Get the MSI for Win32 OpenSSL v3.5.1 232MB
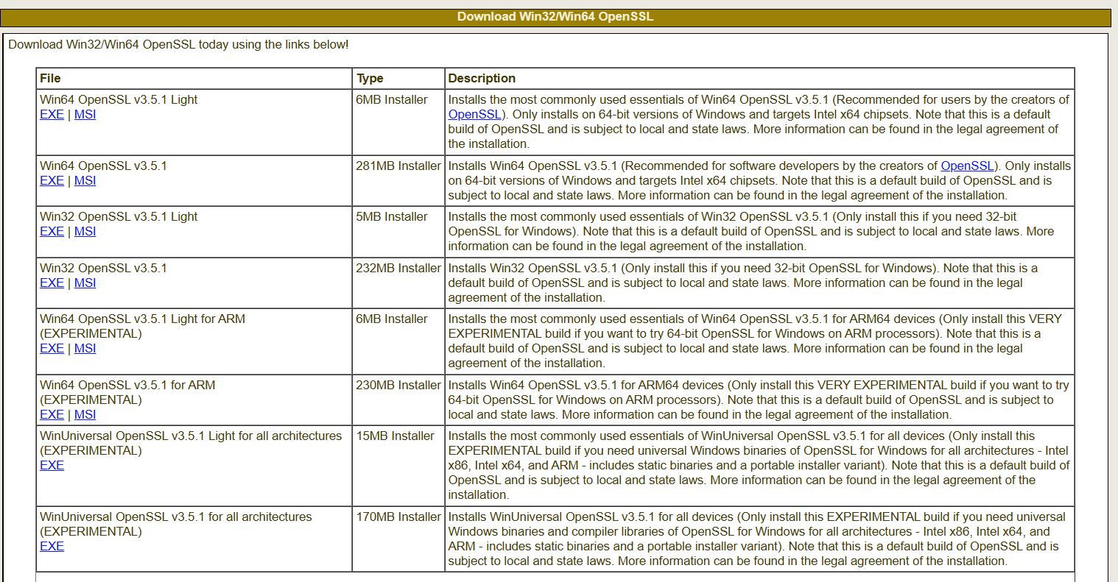 [85, 283]
